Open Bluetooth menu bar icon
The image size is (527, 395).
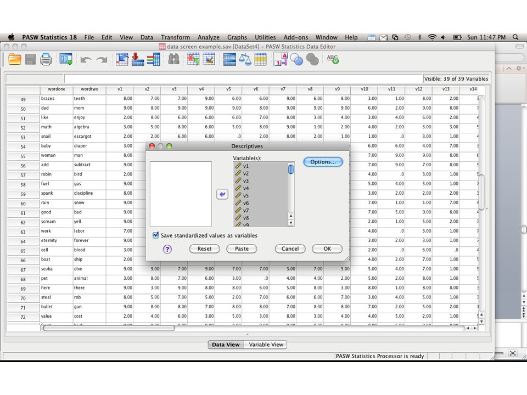[x=420, y=37]
